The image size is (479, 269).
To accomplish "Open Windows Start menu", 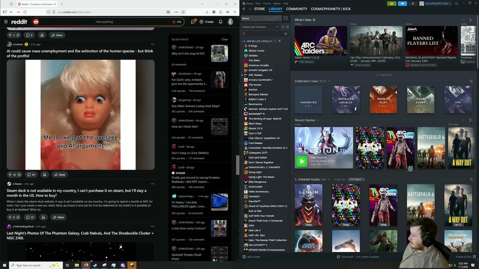I will tap(5, 265).
